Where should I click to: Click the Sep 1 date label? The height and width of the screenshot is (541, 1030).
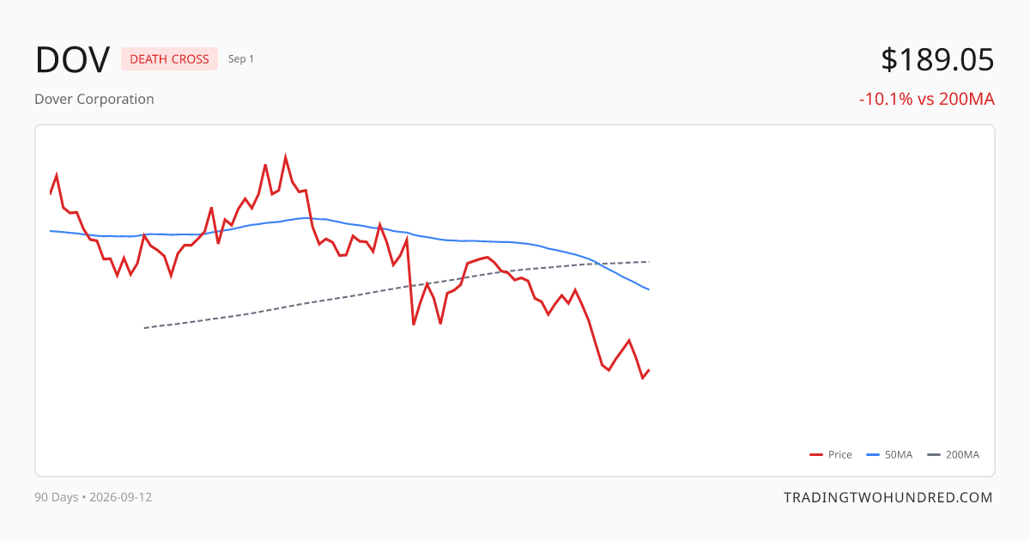[x=241, y=59]
